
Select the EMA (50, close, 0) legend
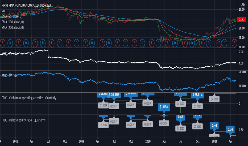pos(12,16)
